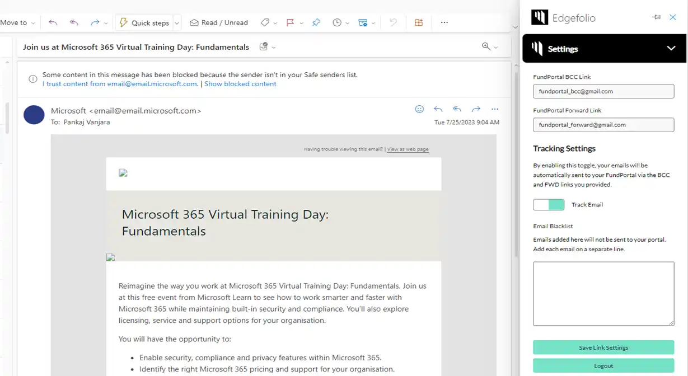Open the Categorize dropdown arrow

[276, 23]
